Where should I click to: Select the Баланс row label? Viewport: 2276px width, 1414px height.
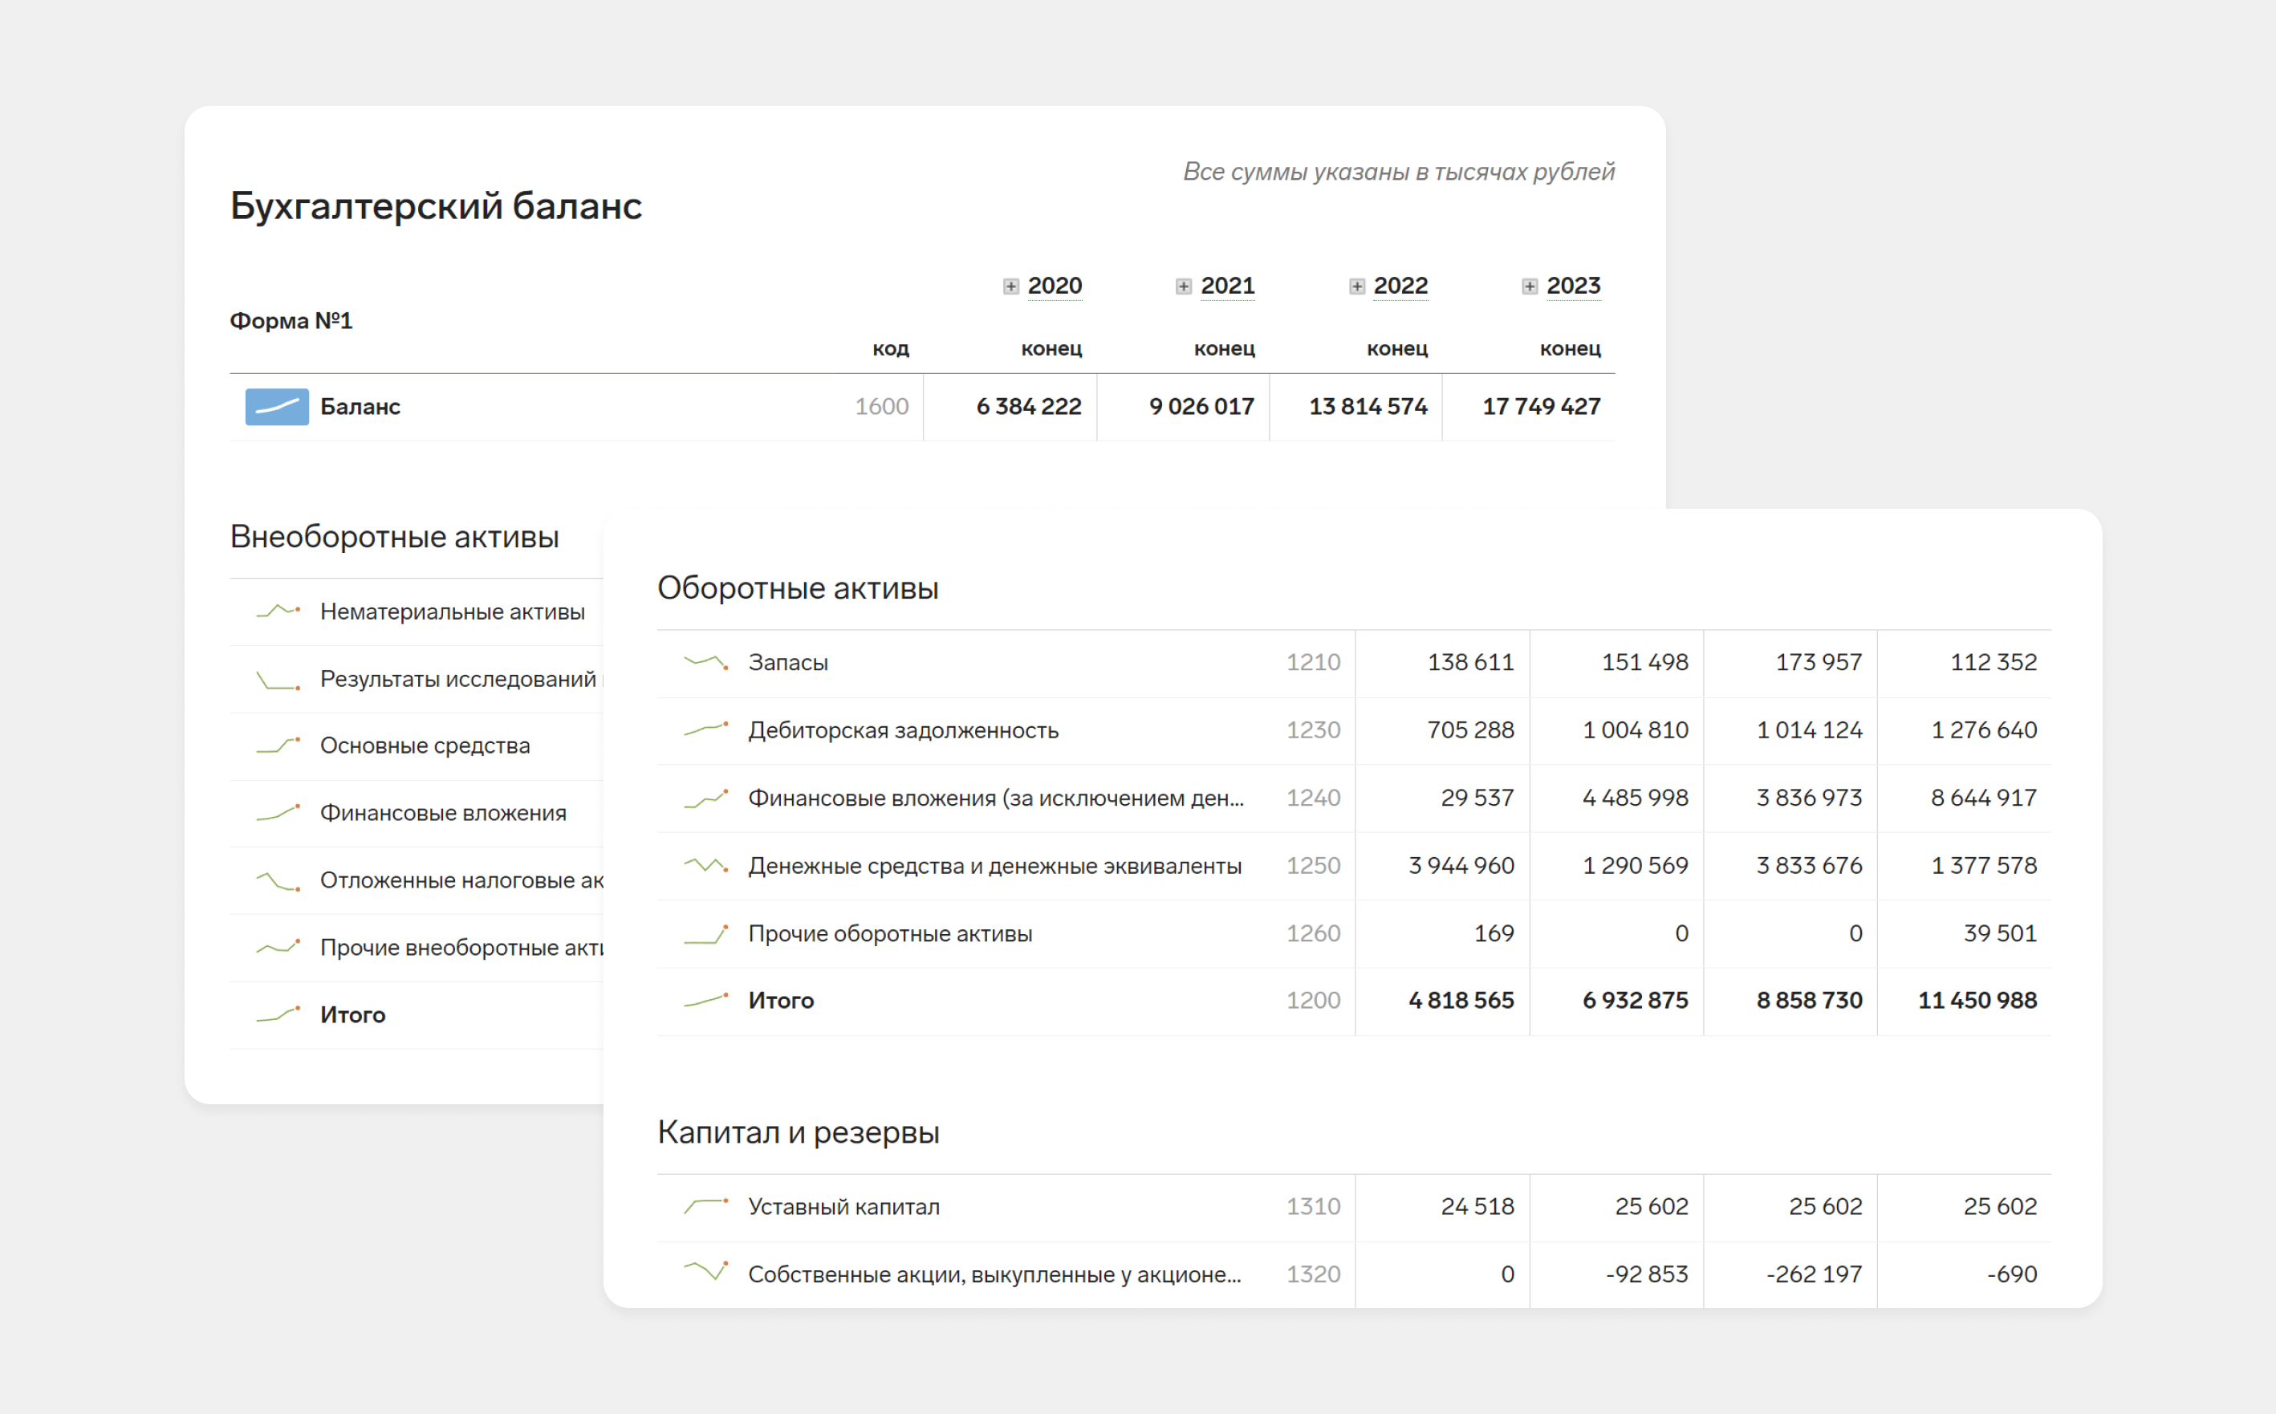tap(360, 407)
